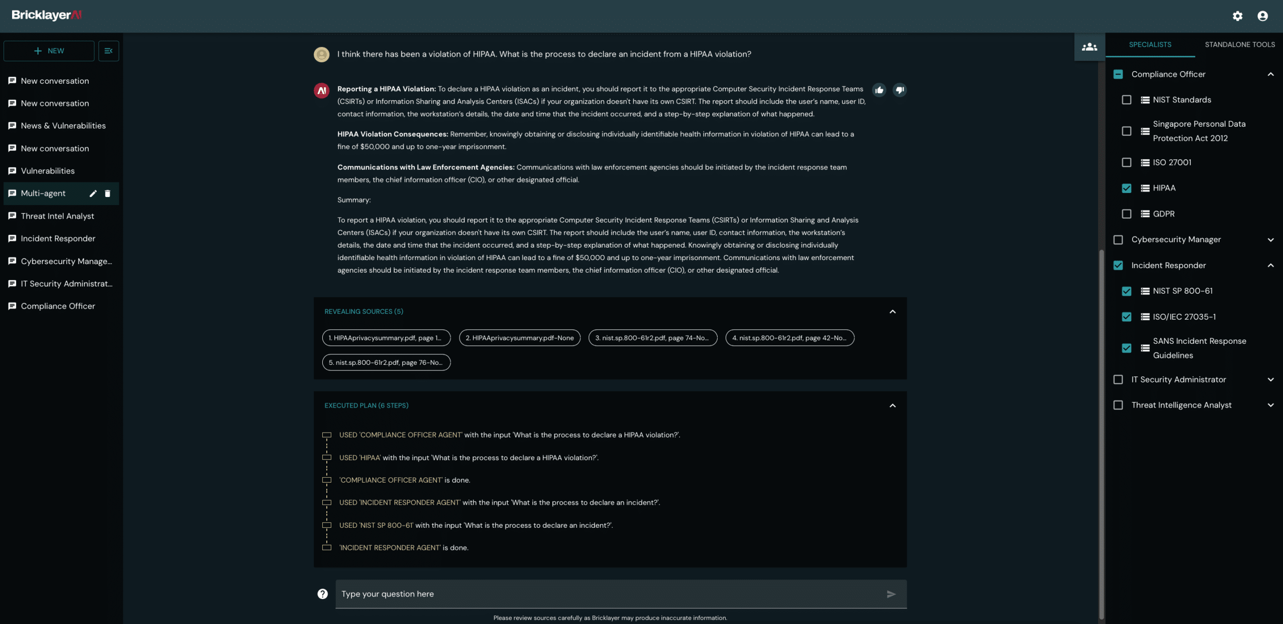The width and height of the screenshot is (1283, 624).
Task: Start a new conversation with the NEW button
Action: tap(49, 51)
